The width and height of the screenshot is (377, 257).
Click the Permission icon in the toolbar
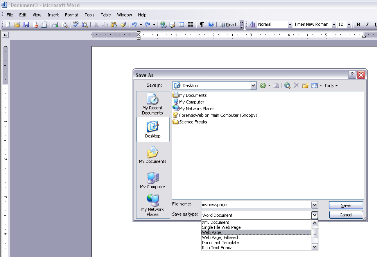pyautogui.click(x=35, y=25)
